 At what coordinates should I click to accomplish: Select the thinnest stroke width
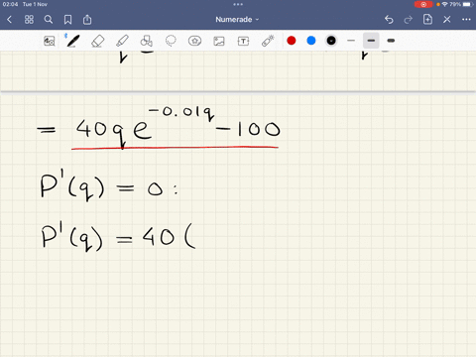(351, 41)
